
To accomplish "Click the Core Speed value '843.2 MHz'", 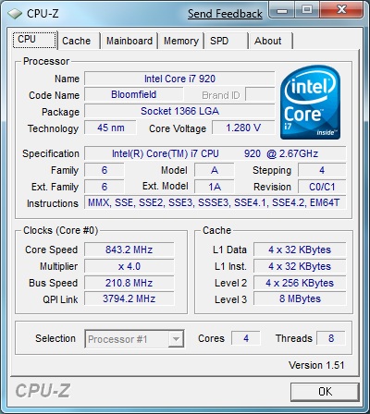I will click(x=129, y=250).
